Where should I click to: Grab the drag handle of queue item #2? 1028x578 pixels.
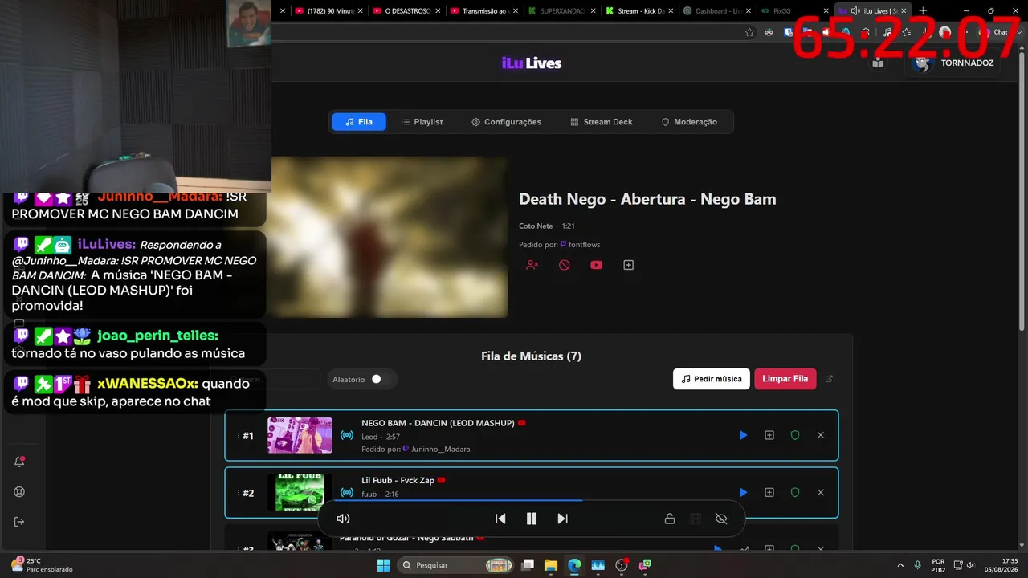tap(239, 493)
